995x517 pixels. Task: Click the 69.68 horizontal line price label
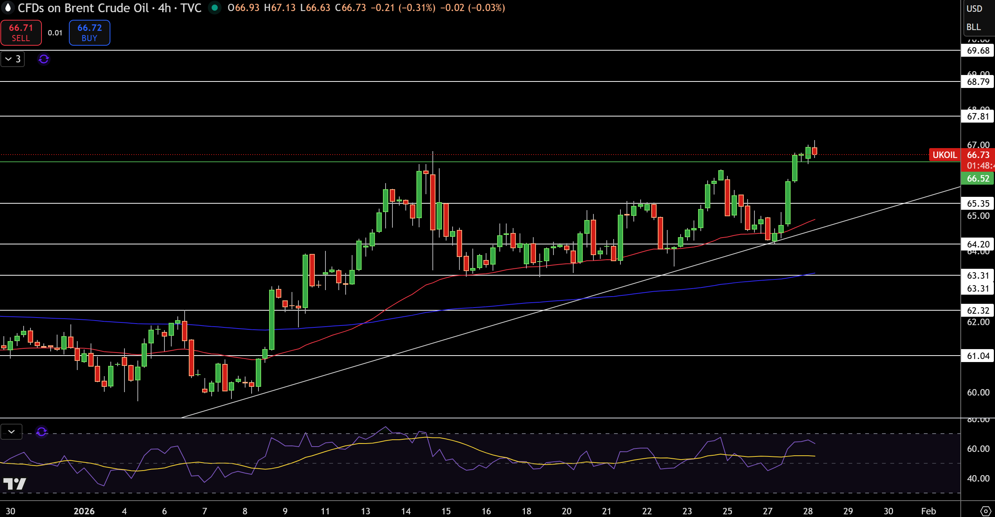pyautogui.click(x=977, y=51)
